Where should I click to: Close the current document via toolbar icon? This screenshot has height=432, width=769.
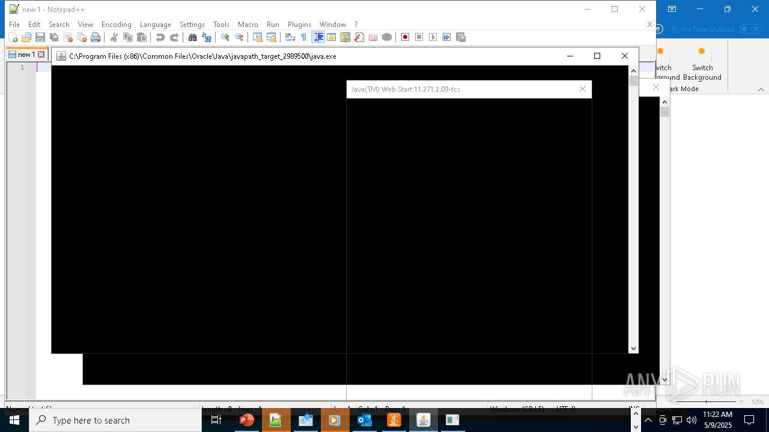(x=68, y=37)
